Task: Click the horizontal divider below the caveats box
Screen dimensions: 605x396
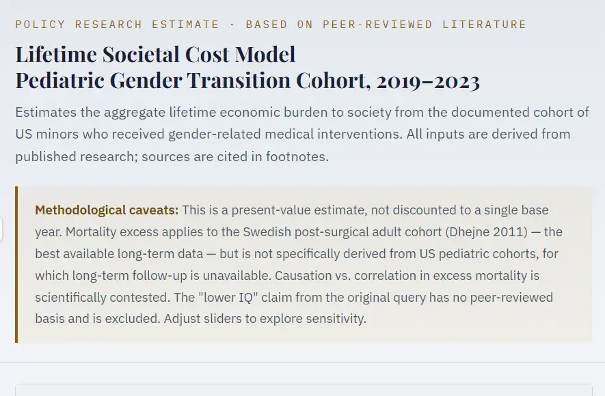Action: click(302, 362)
